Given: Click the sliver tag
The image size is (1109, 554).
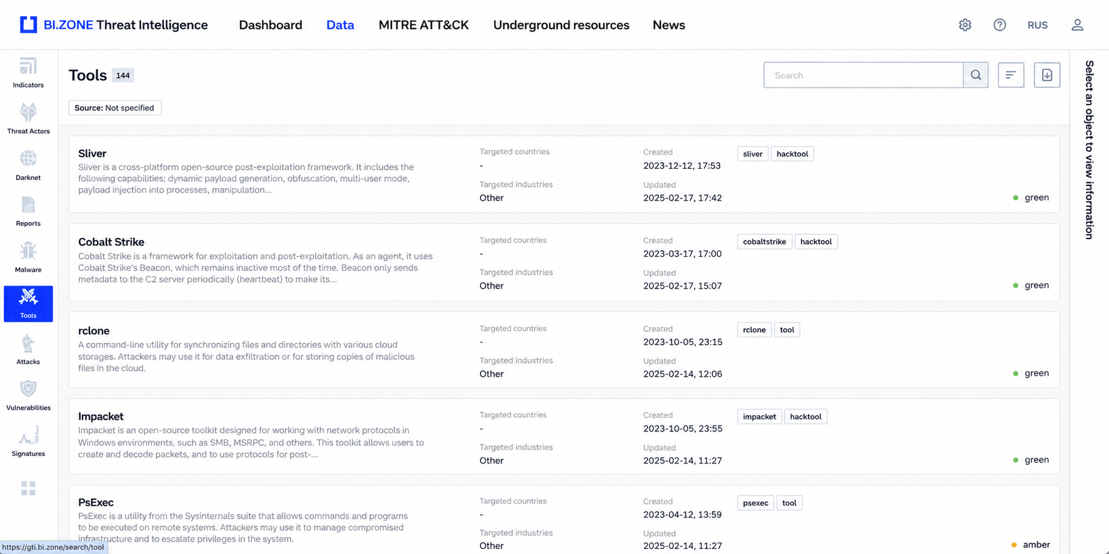Looking at the screenshot, I should point(753,154).
